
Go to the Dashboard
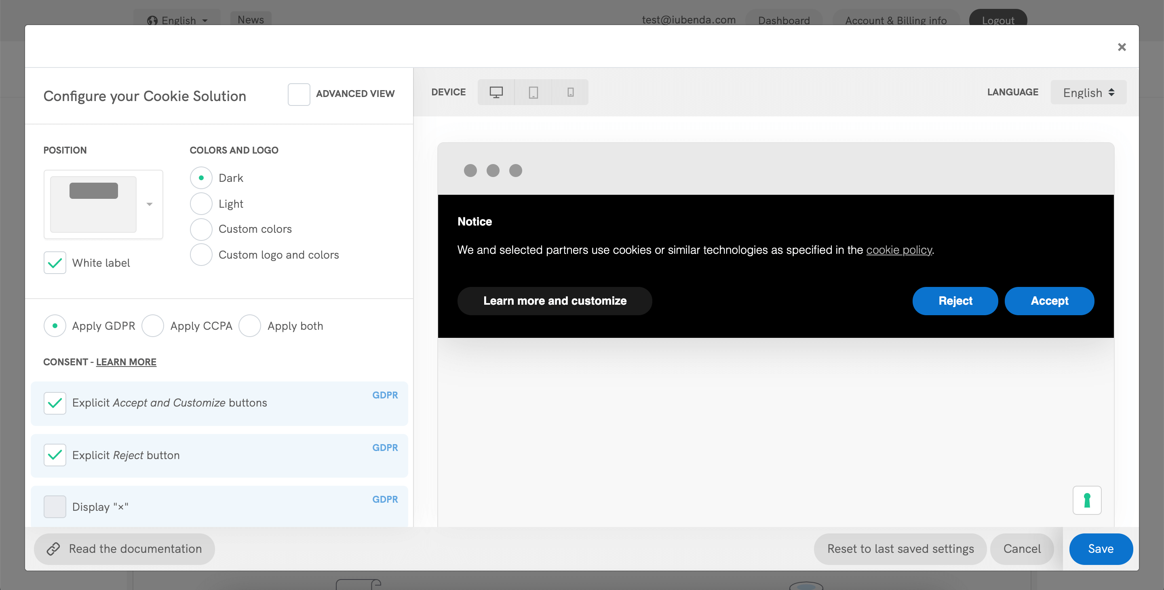(x=784, y=20)
